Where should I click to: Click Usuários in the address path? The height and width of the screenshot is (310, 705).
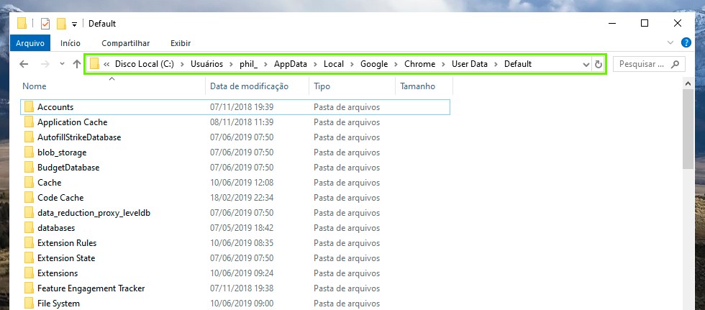(x=207, y=64)
